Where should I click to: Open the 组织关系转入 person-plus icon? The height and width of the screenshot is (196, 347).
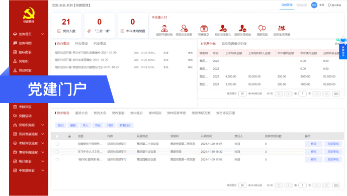223,28
